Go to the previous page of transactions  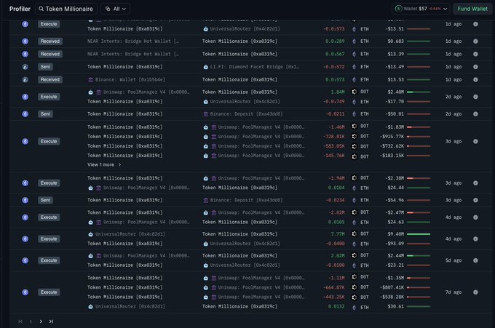[x=31, y=321]
